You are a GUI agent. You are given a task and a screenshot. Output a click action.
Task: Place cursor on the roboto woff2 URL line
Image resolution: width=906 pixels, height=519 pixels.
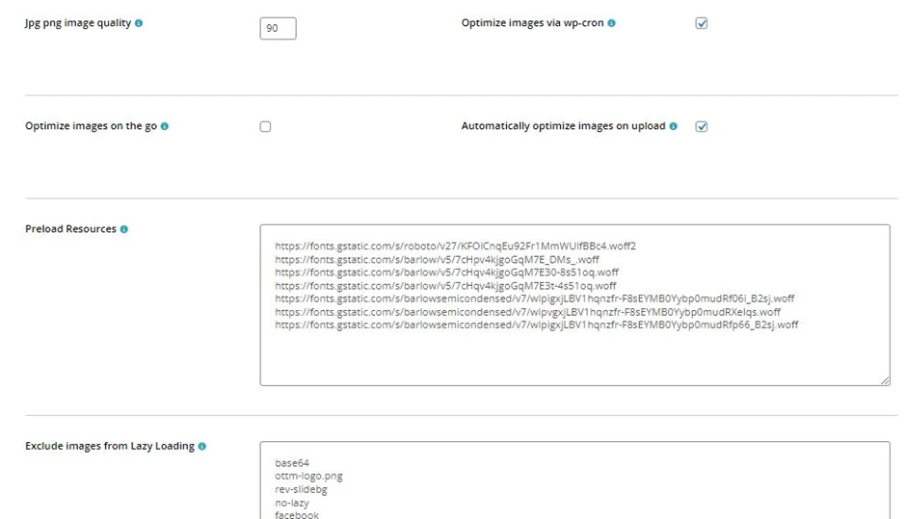tap(455, 247)
